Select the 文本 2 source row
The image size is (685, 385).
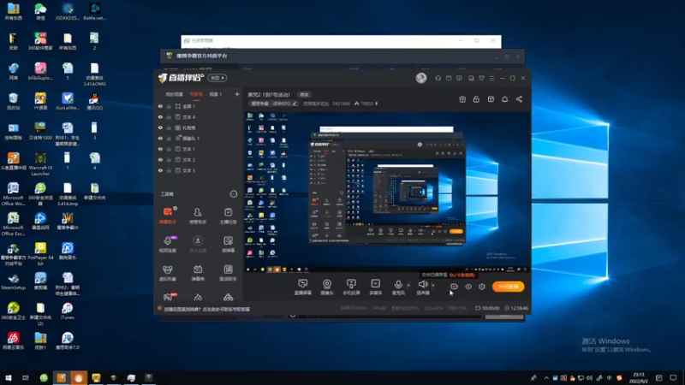[198, 160]
